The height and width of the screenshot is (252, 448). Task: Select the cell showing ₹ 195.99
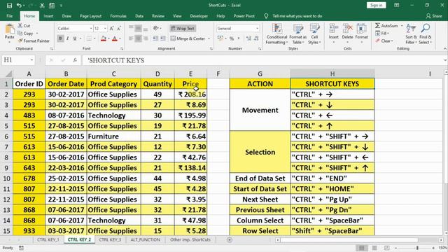pos(191,115)
